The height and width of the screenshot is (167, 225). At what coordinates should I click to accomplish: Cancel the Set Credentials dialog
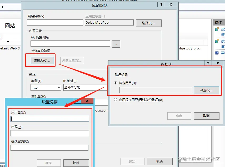point(76,163)
